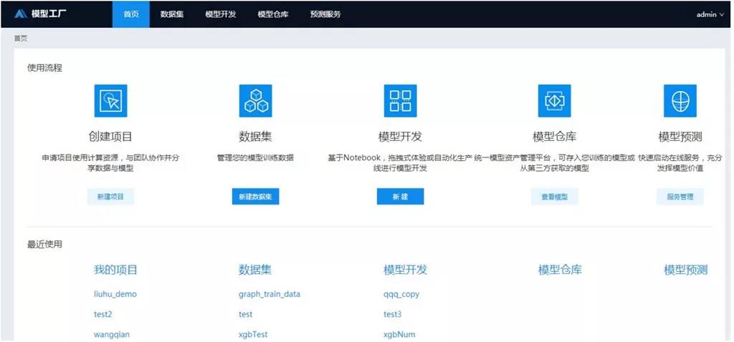Viewport: 734px width, 342px height.
Task: Open the qqq_copy model link
Action: pos(401,294)
